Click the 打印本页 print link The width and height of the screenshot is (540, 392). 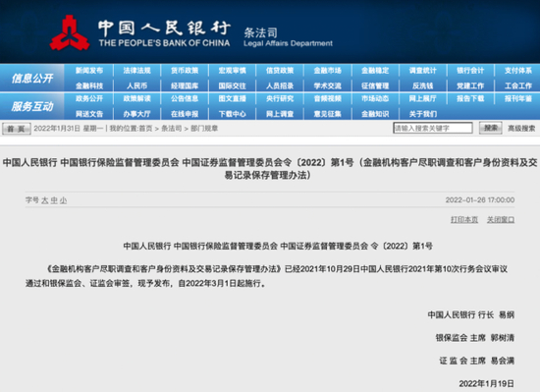pyautogui.click(x=464, y=219)
